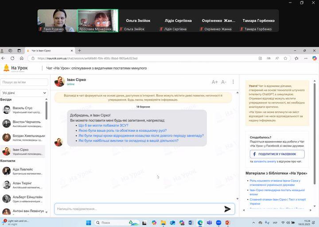This screenshot has width=319, height=227.
Task: Open Word from the taskbar
Action: [191, 223]
